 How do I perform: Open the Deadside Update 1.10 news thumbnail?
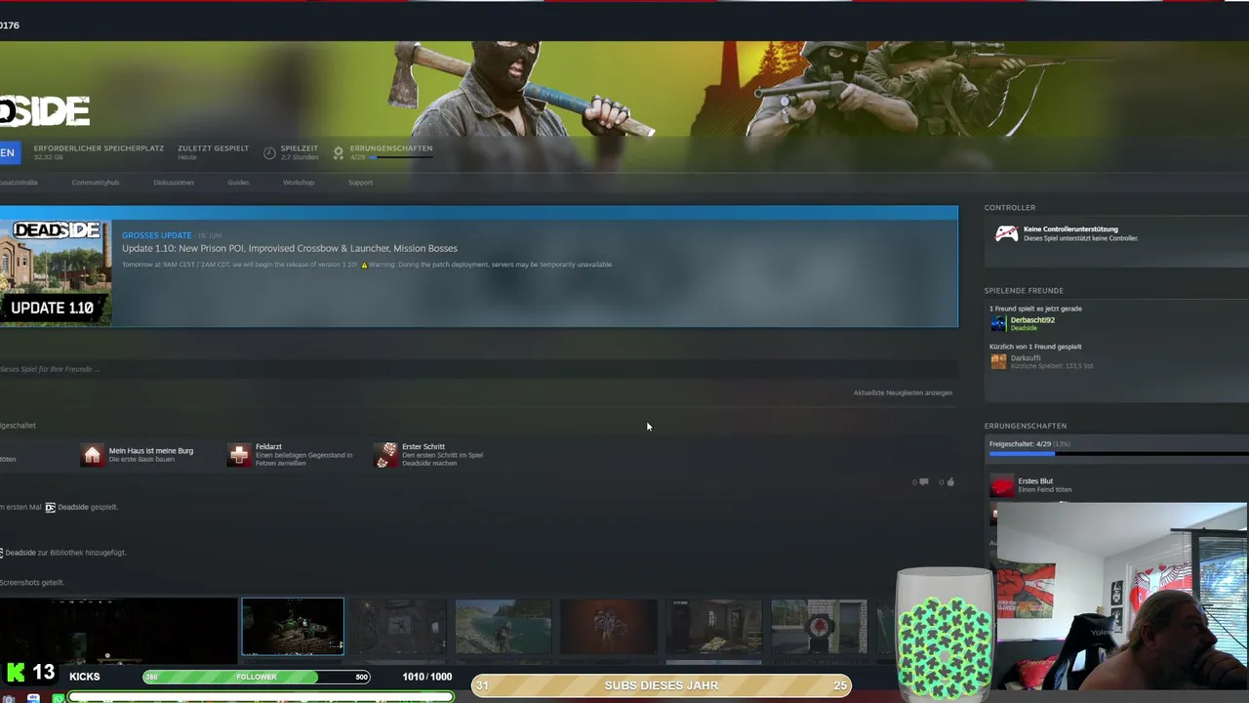[x=56, y=272]
